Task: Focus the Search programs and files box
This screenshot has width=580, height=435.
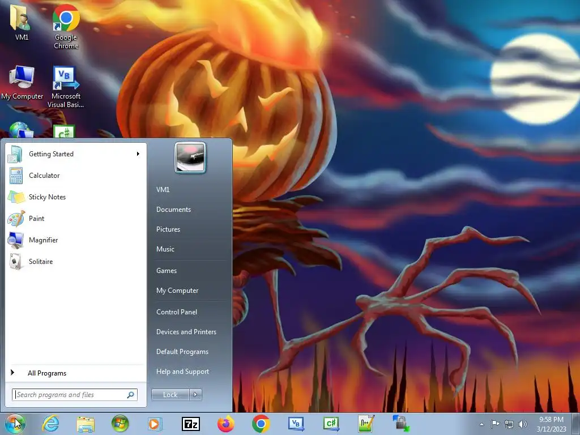Action: [x=75, y=395]
